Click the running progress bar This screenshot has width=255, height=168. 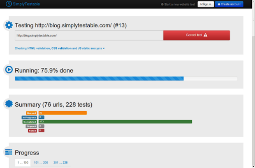126,78
